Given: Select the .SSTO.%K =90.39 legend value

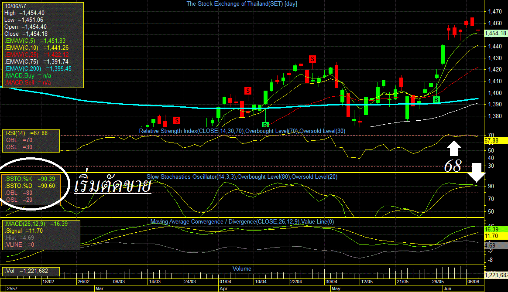Looking at the screenshot, I should tap(30, 179).
